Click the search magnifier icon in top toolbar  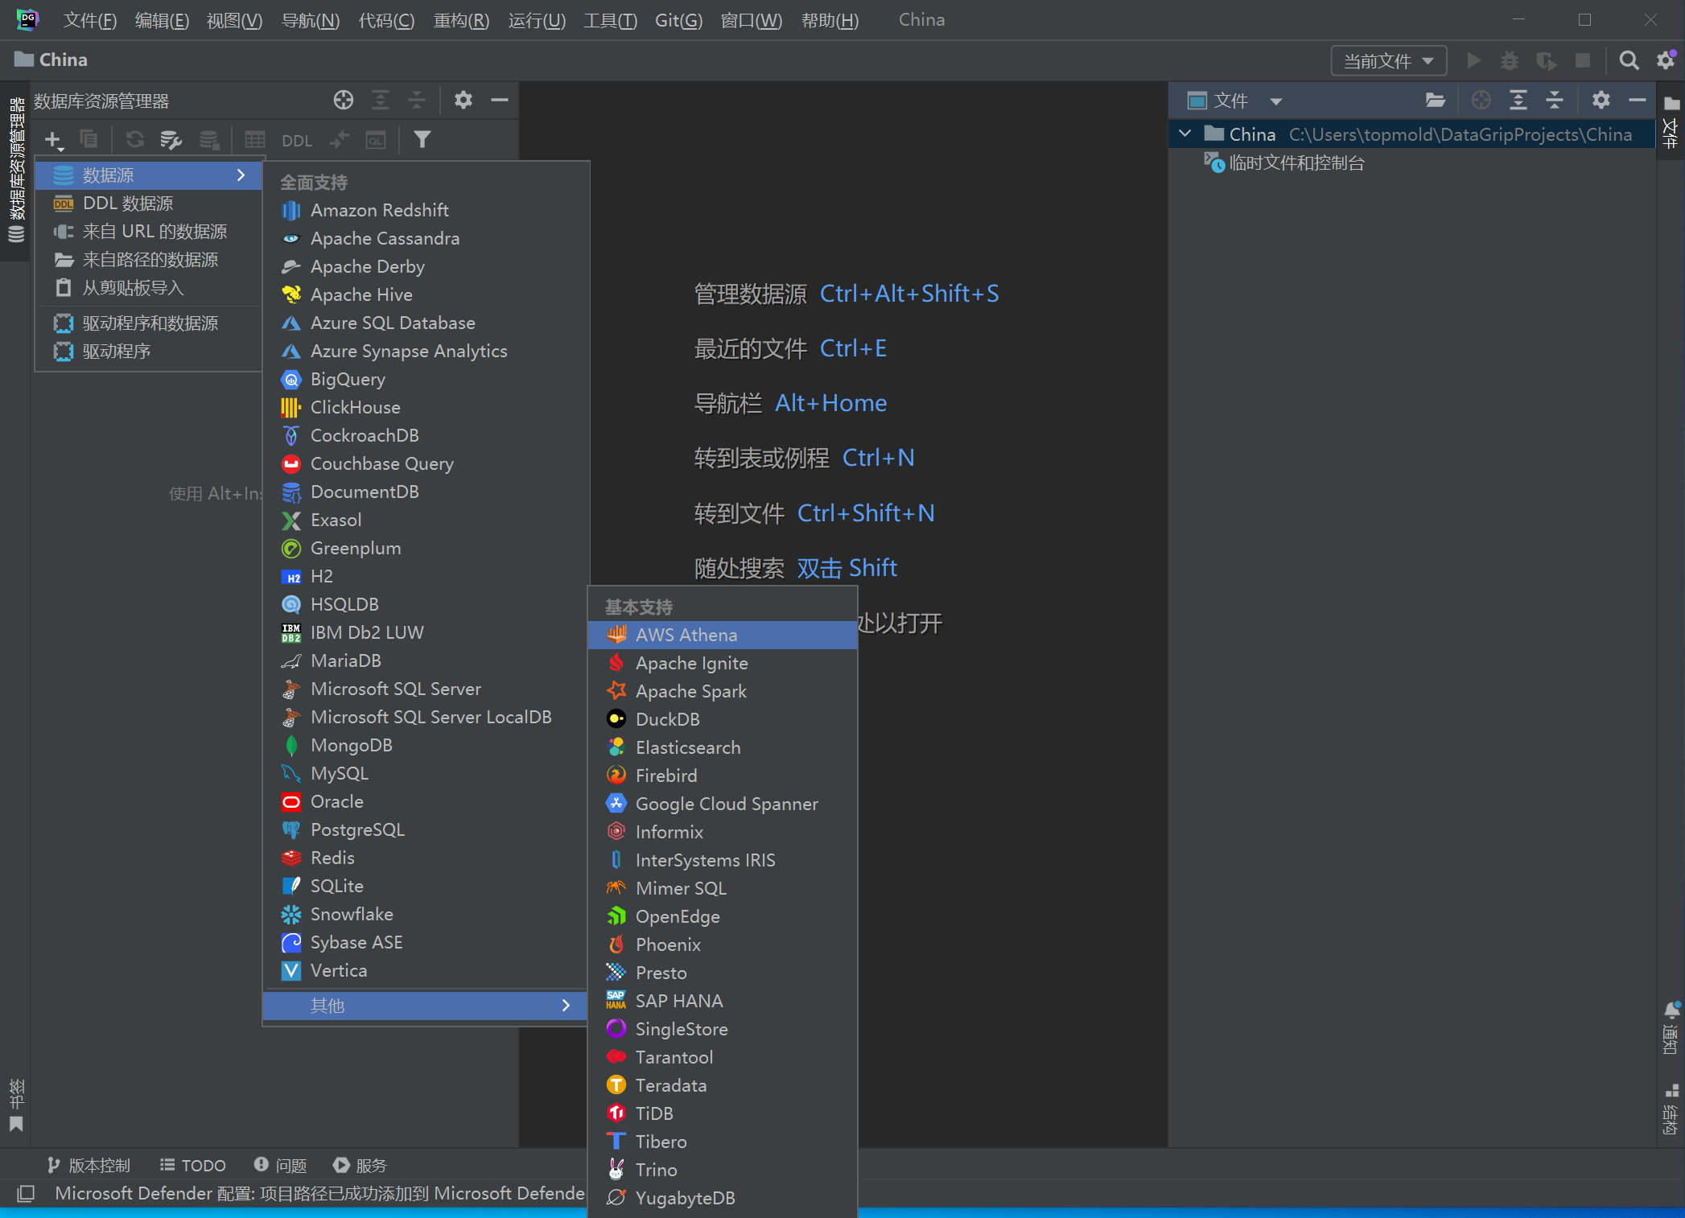(x=1629, y=60)
